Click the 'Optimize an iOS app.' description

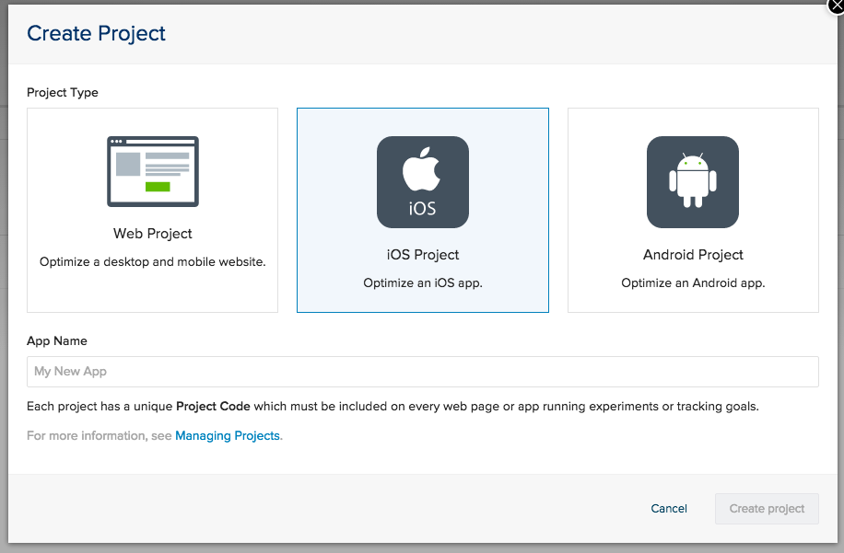(422, 283)
